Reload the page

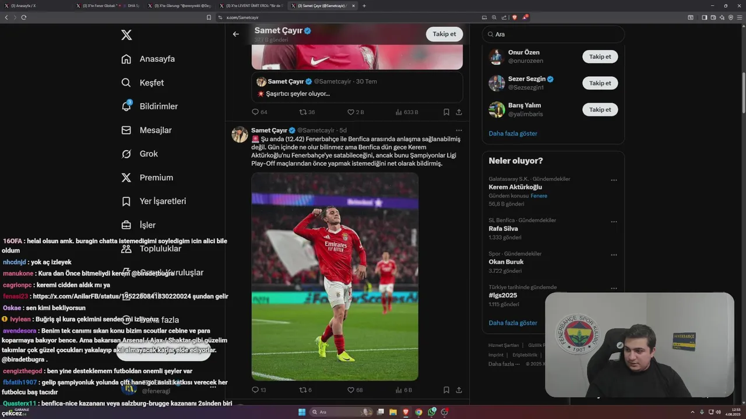click(24, 17)
